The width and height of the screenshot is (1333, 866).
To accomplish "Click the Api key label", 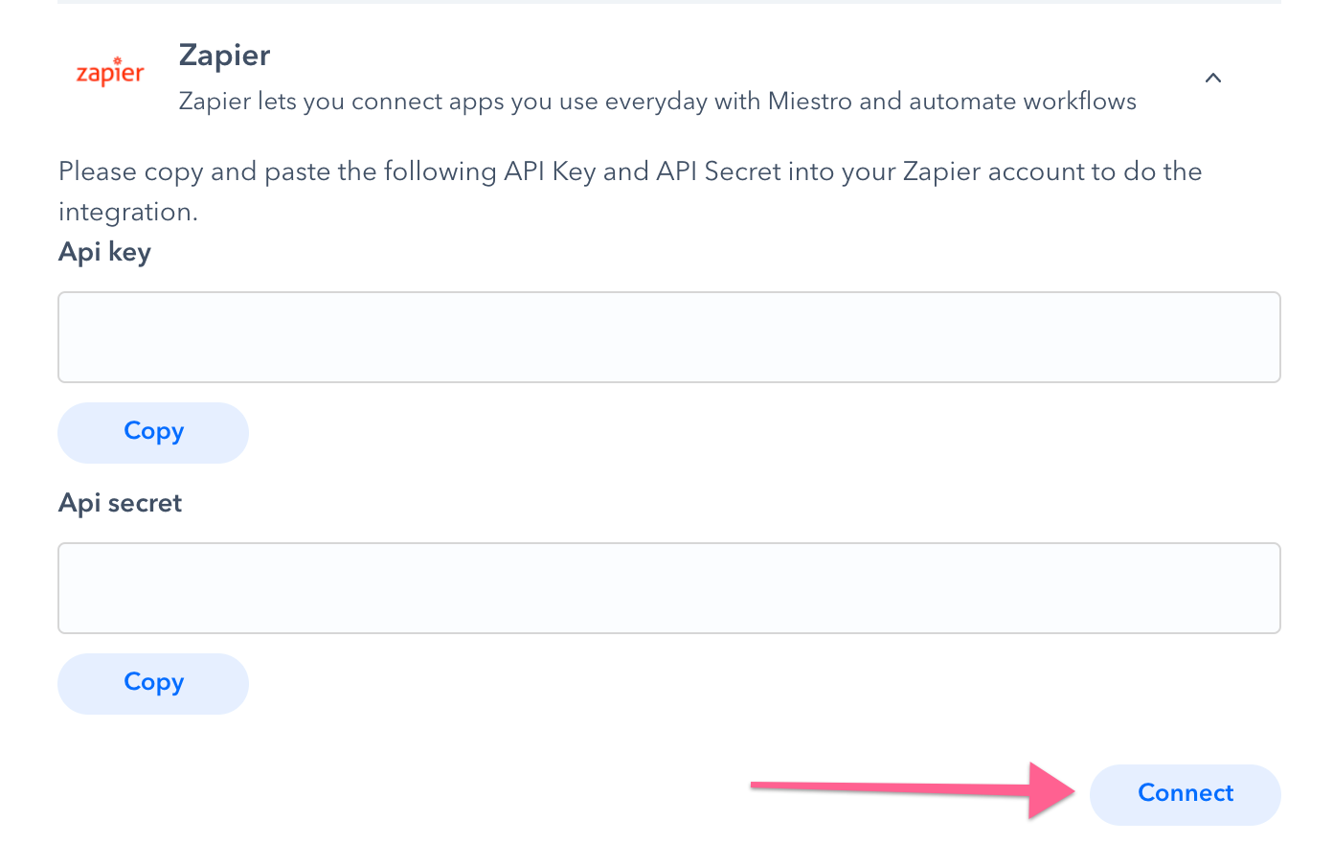I will 104,252.
